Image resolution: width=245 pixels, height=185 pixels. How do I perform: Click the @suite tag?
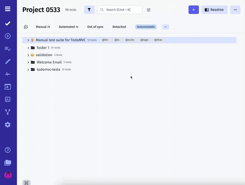[x=130, y=40]
